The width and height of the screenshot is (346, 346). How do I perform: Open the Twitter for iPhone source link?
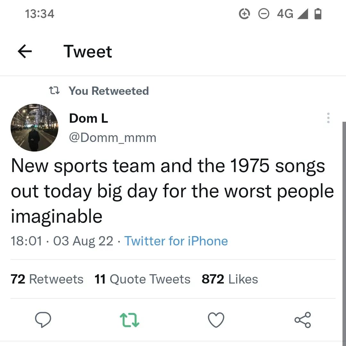point(176,241)
